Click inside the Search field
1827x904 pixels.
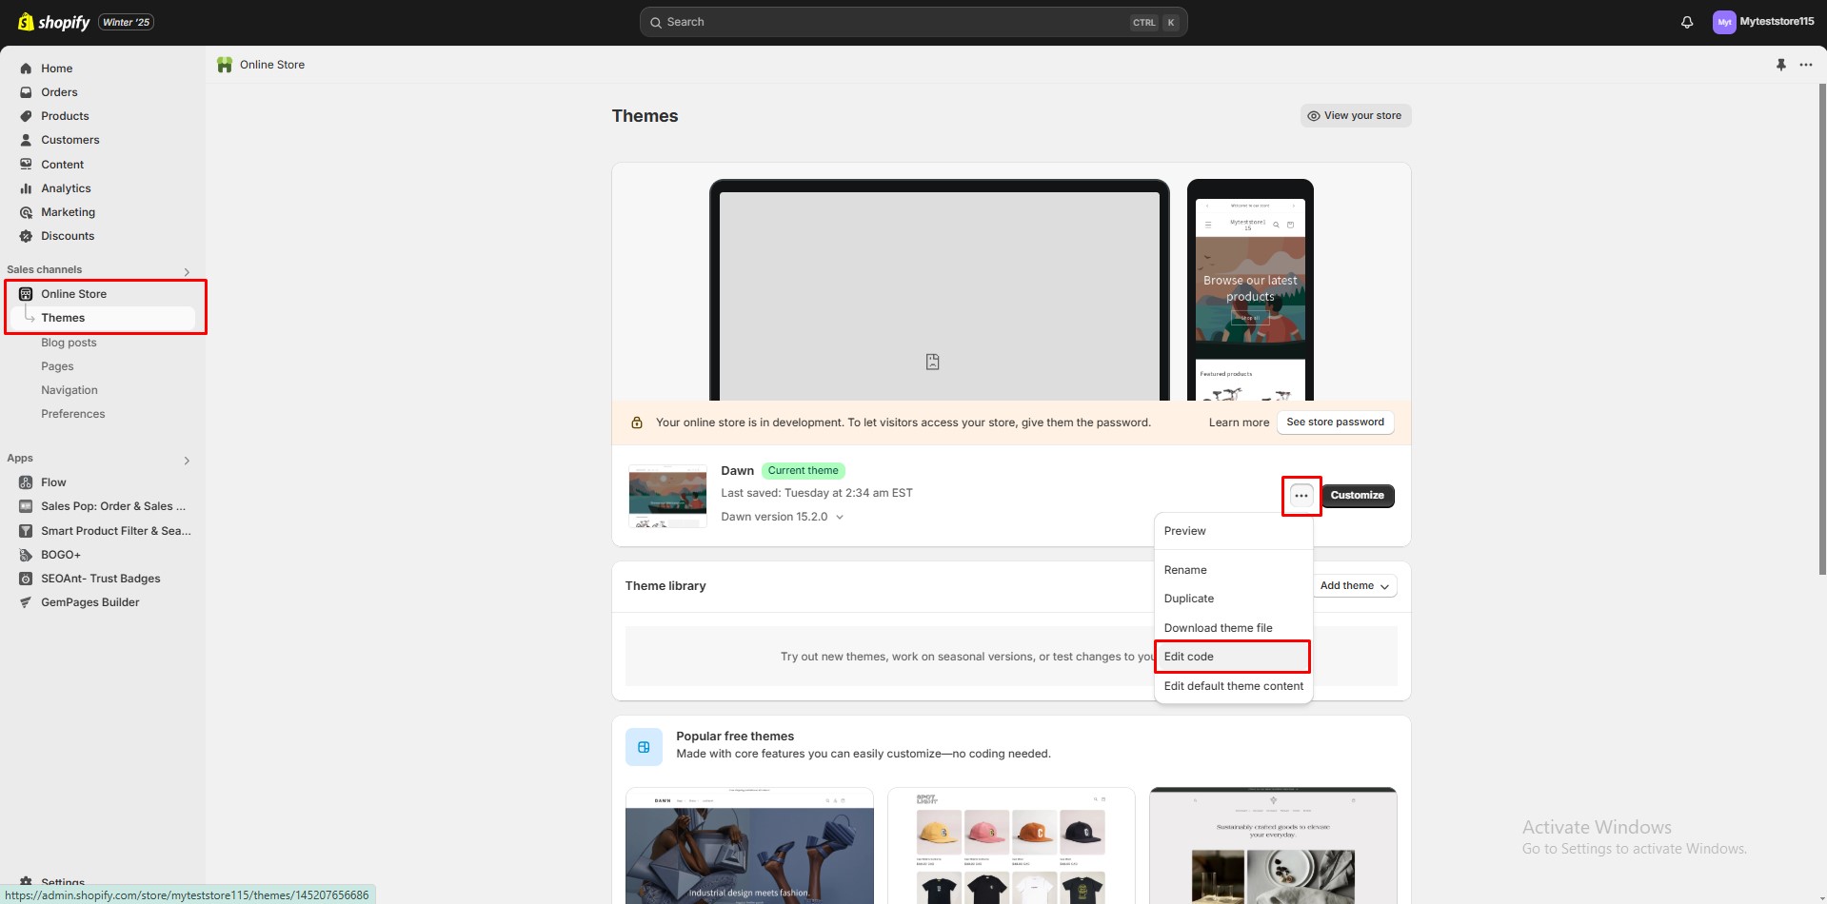pyautogui.click(x=912, y=21)
